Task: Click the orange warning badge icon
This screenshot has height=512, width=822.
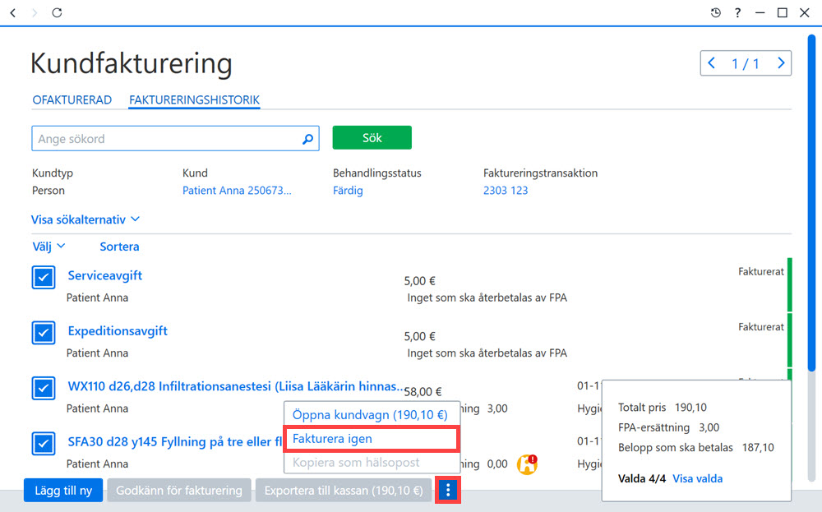Action: [x=528, y=464]
